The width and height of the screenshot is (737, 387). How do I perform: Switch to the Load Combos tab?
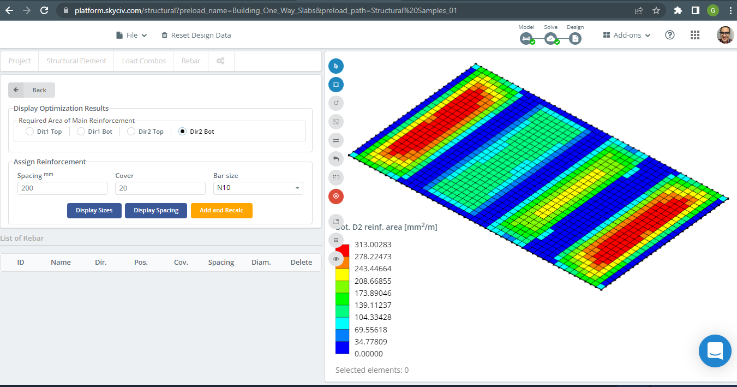click(143, 61)
